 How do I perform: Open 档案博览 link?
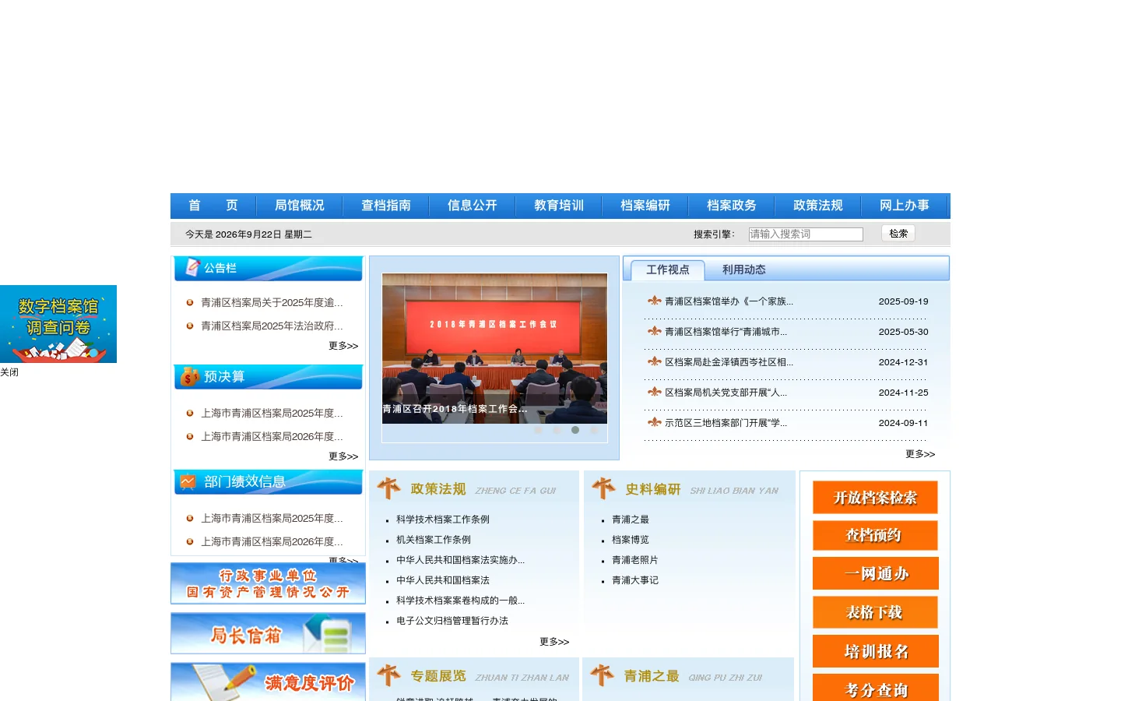point(631,540)
